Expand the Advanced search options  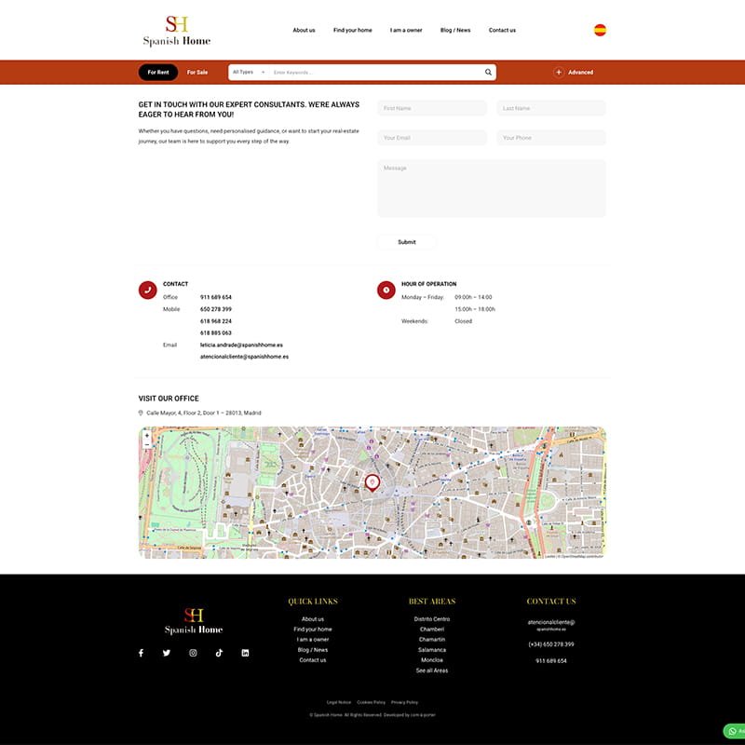pyautogui.click(x=573, y=72)
